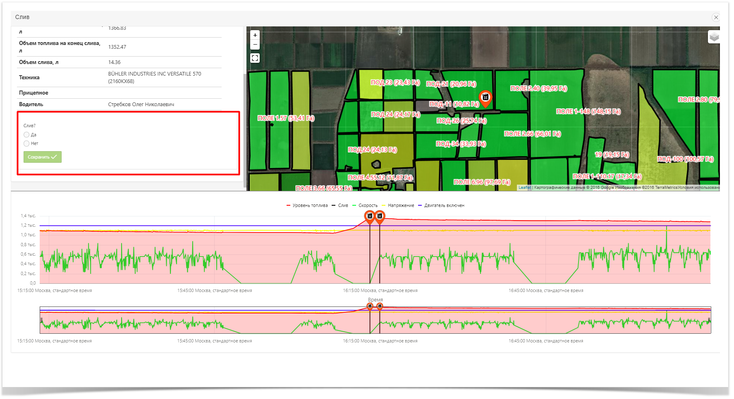734x399 pixels.
Task: Select the Нет radio option
Action: [26, 143]
